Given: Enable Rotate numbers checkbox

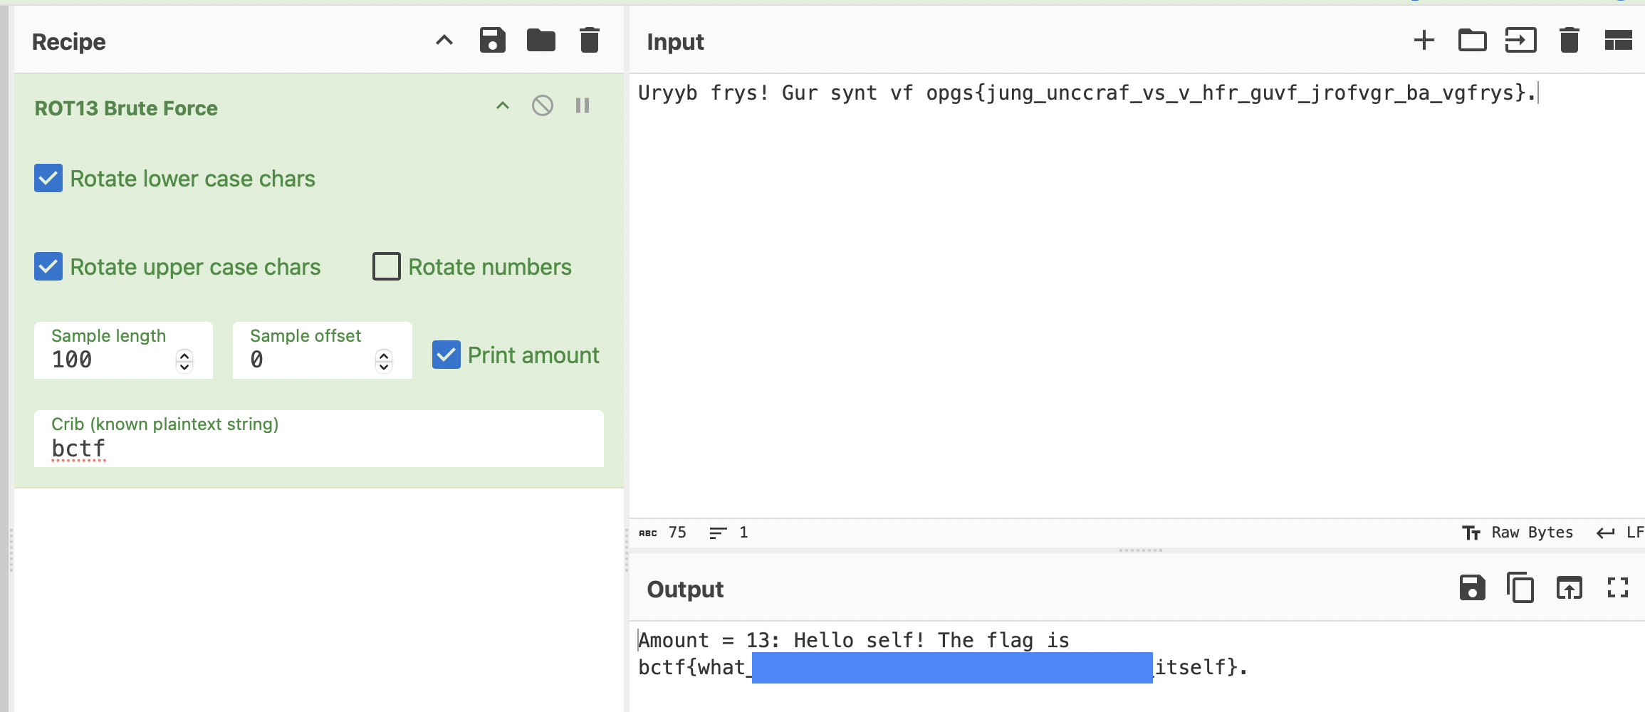Looking at the screenshot, I should click(x=387, y=266).
